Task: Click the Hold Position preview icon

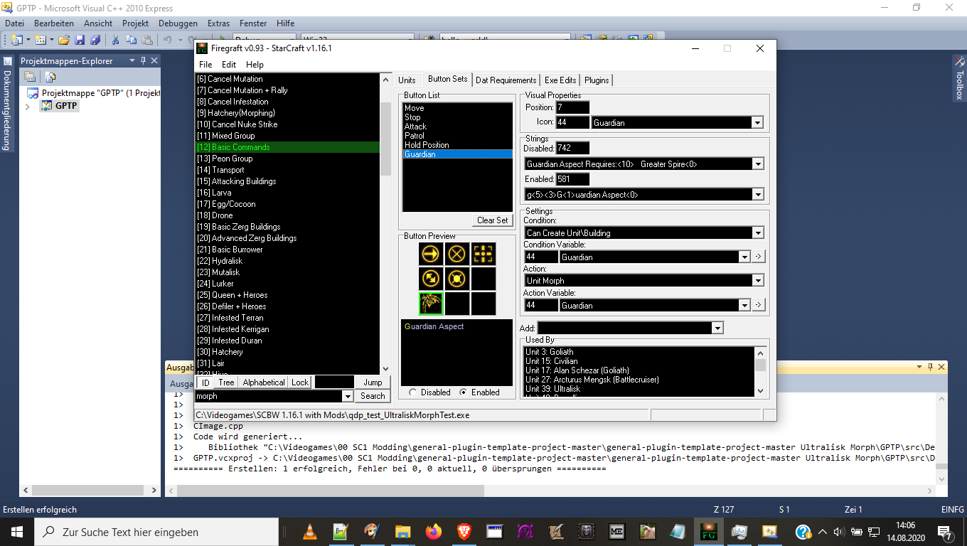Action: click(457, 279)
